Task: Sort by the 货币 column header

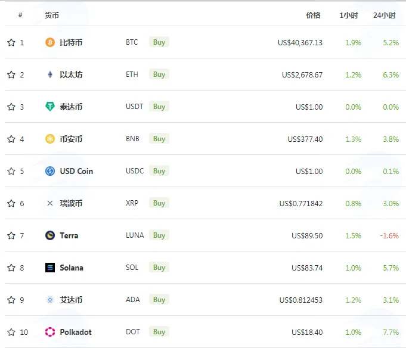Action: click(x=52, y=15)
